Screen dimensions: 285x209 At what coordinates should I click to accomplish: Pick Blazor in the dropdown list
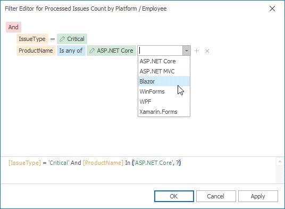(x=164, y=81)
